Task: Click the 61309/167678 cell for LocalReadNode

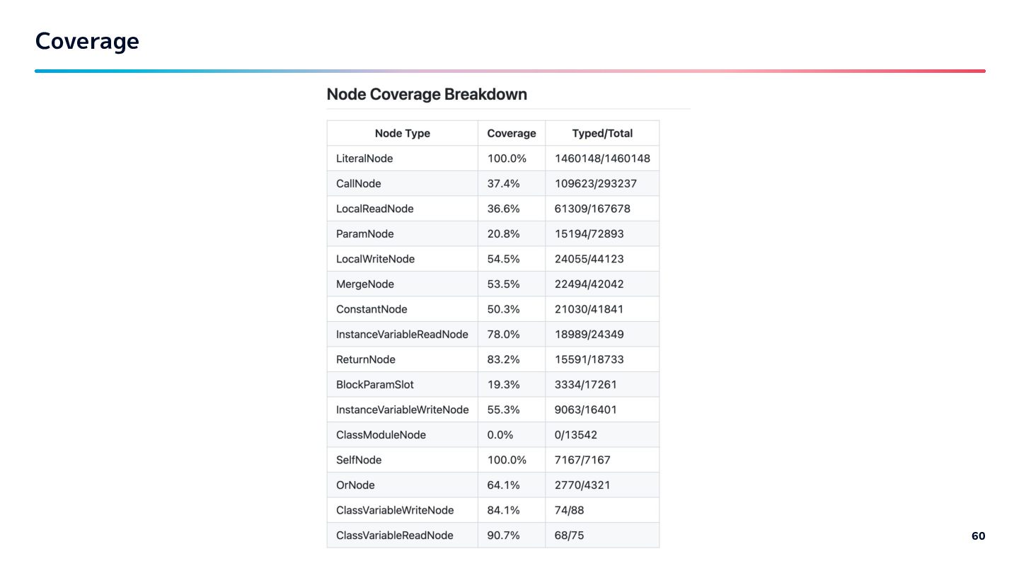Action: coord(592,209)
